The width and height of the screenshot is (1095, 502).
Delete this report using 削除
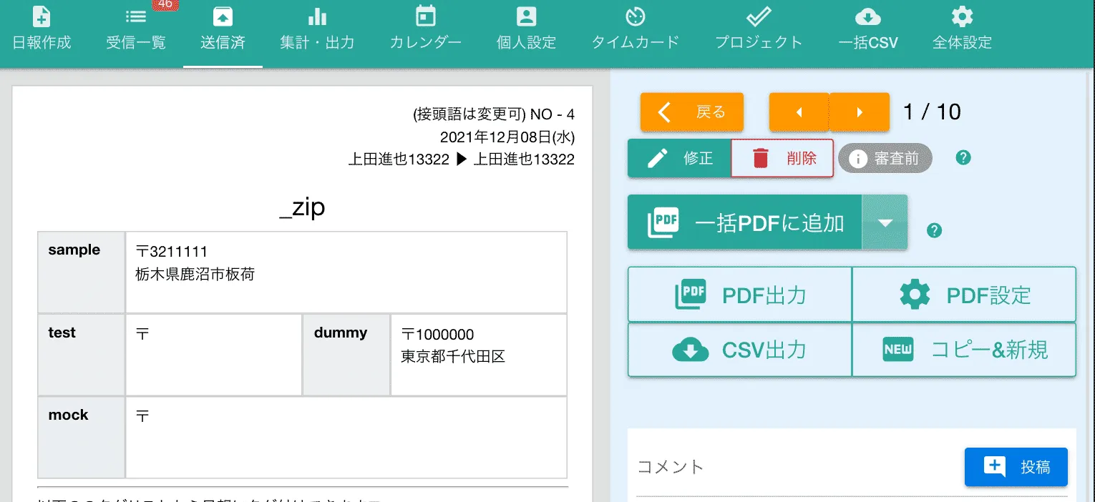click(x=782, y=158)
